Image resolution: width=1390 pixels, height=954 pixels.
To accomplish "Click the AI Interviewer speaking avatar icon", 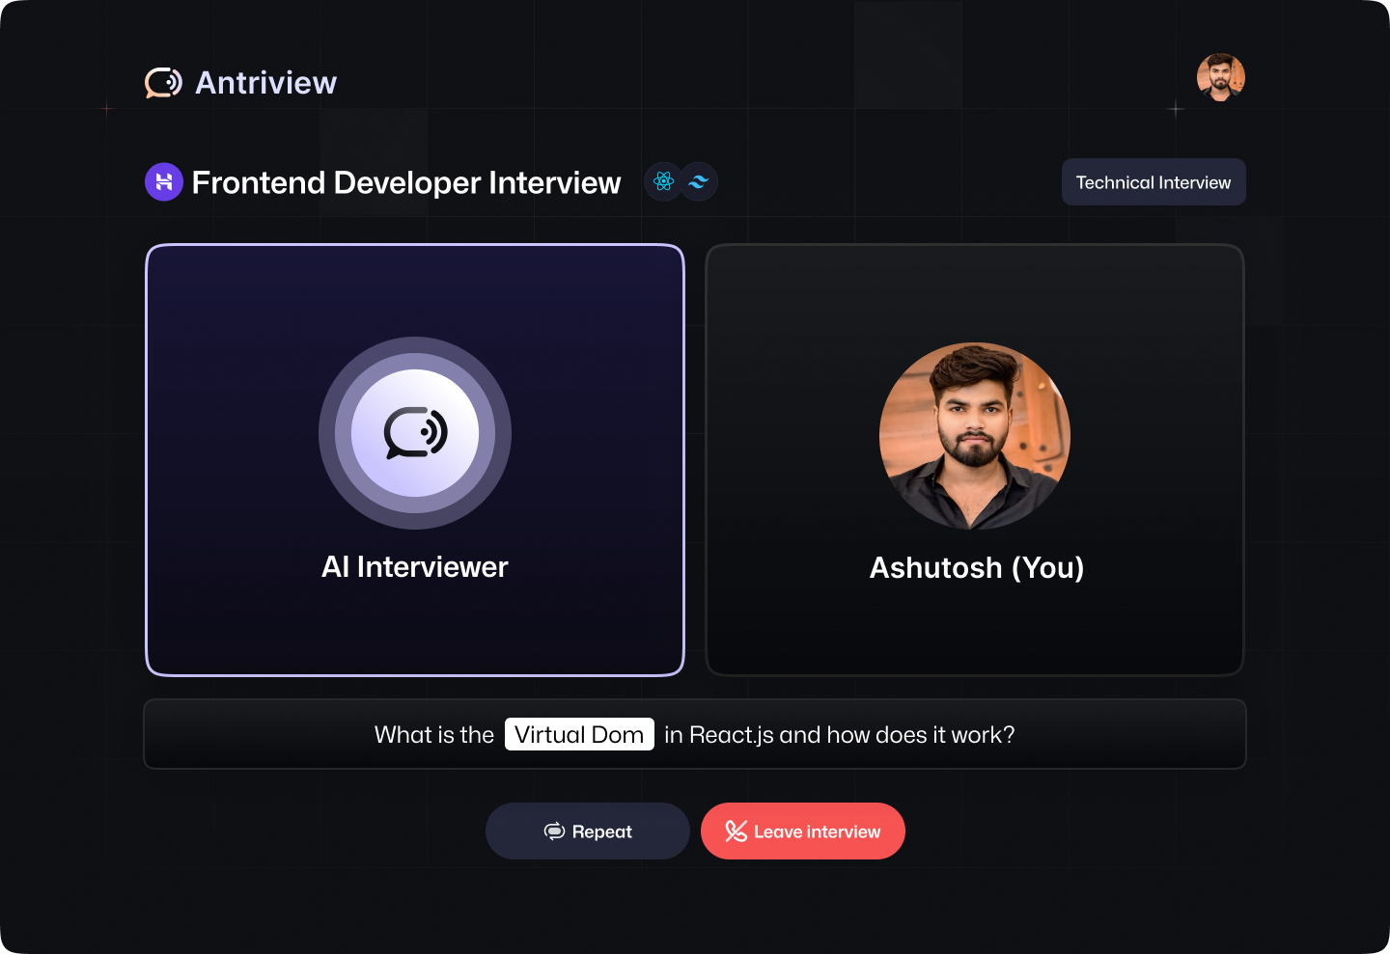I will pos(415,433).
